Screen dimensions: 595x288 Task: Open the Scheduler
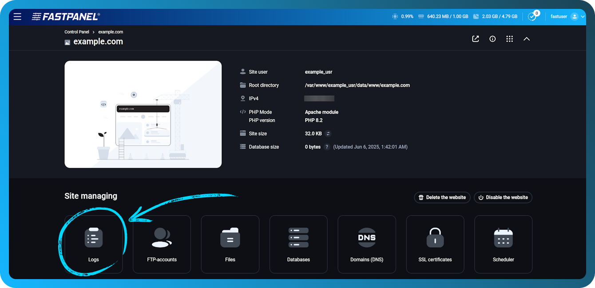503,244
